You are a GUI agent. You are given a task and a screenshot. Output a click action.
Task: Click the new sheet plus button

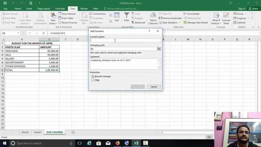point(73,132)
